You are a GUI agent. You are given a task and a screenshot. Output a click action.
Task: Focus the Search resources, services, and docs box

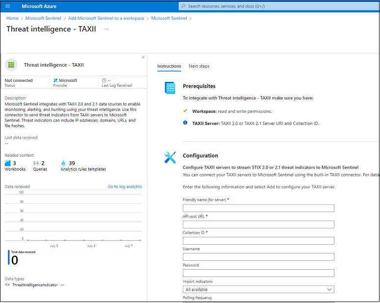(279, 6)
